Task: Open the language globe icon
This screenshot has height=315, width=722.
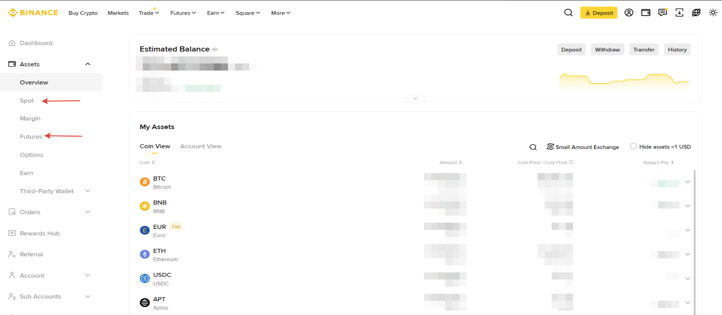Action: tap(696, 13)
